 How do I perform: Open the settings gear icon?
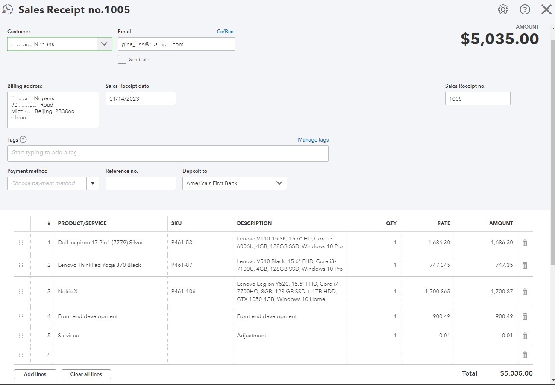click(x=503, y=10)
